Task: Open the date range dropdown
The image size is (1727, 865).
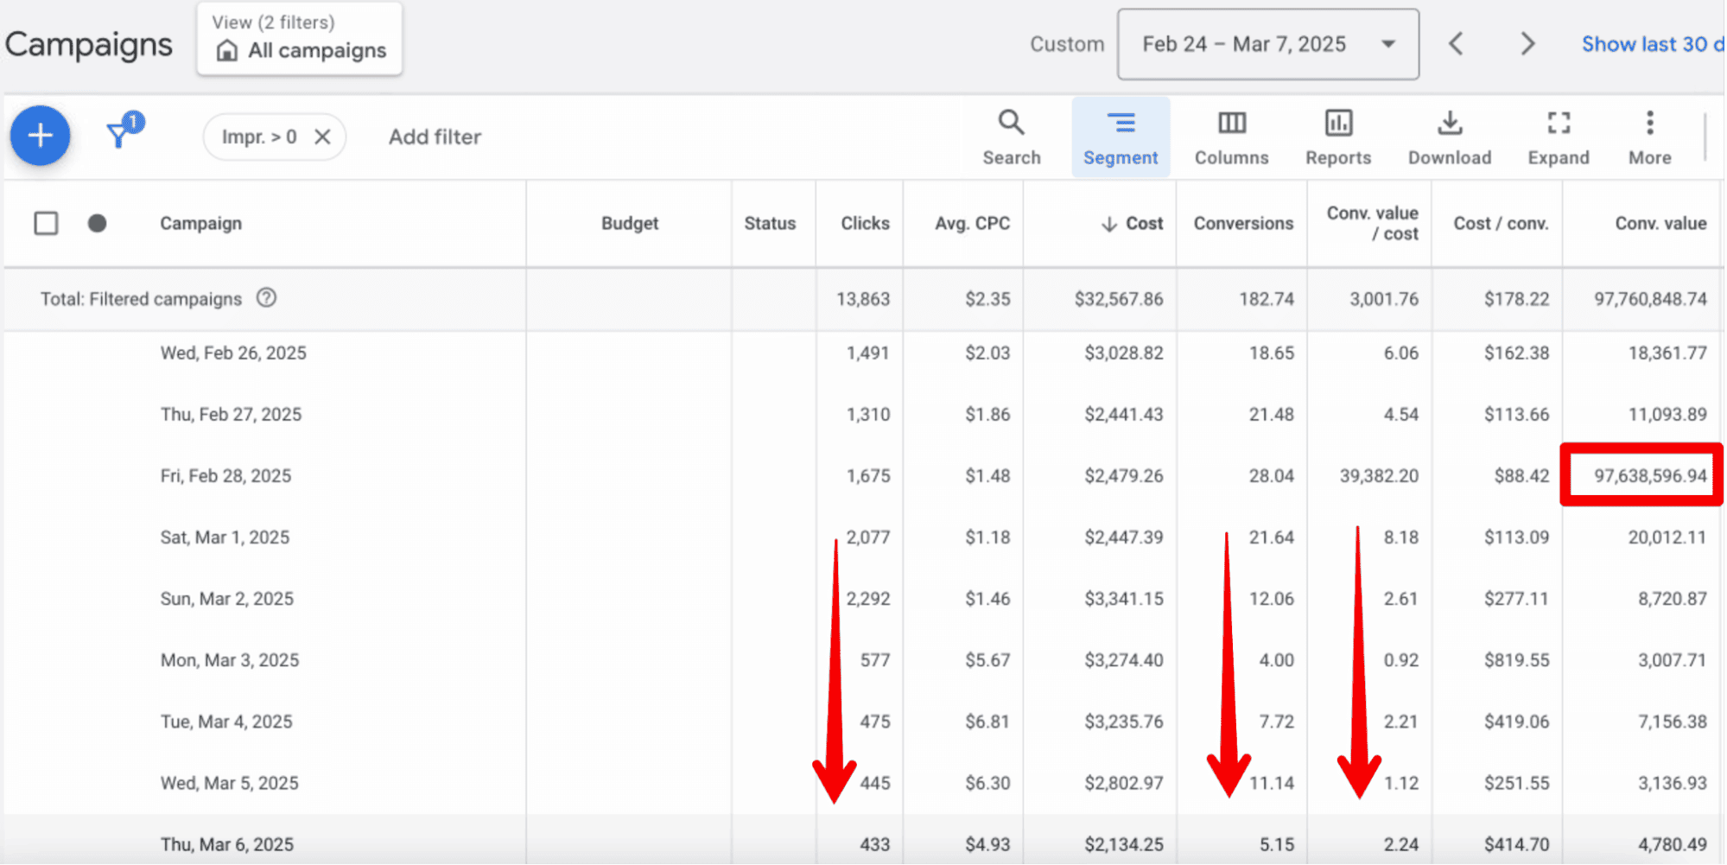Action: 1267,44
